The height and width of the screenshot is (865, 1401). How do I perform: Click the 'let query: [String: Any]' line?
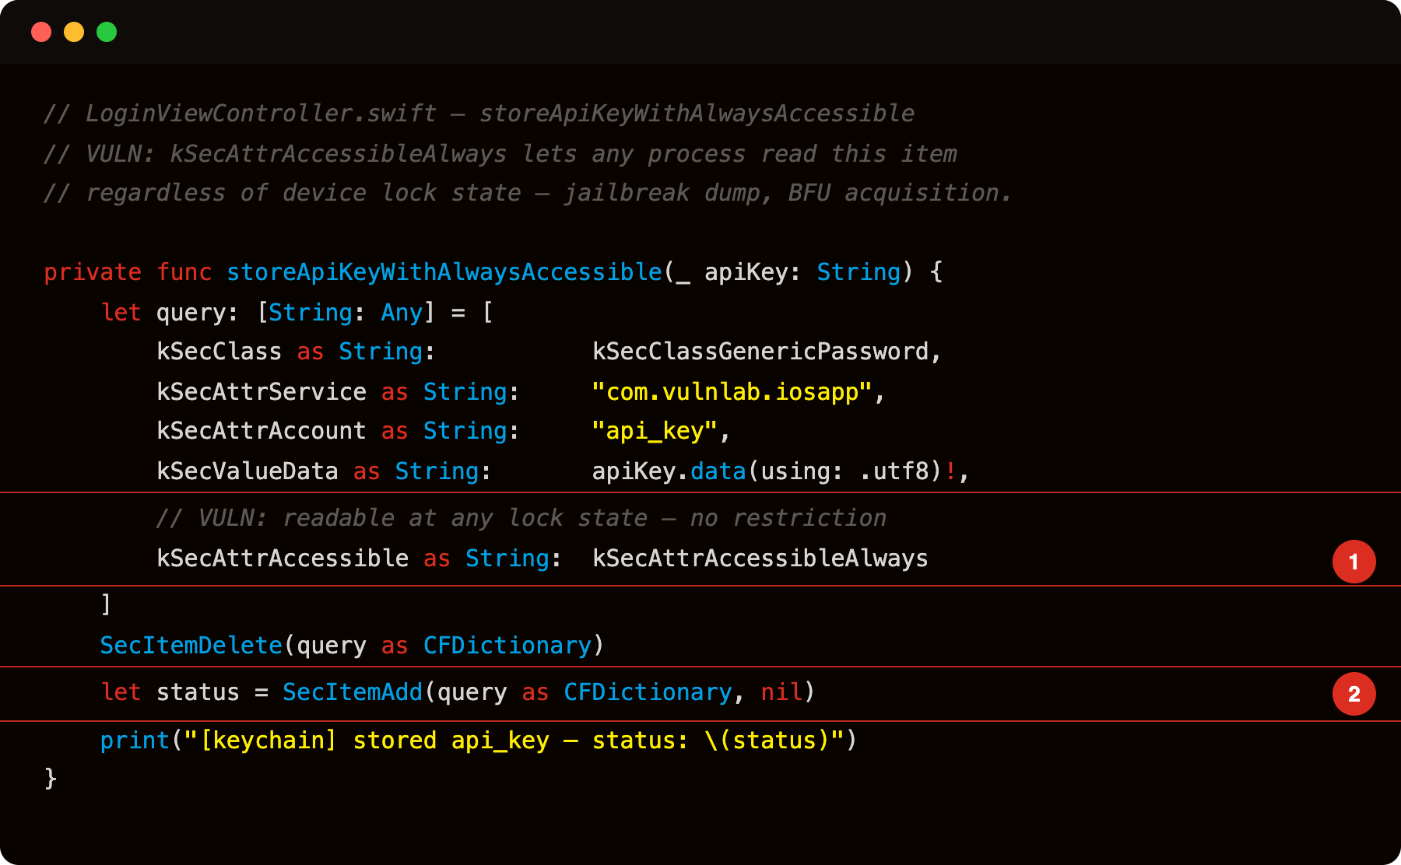(297, 313)
